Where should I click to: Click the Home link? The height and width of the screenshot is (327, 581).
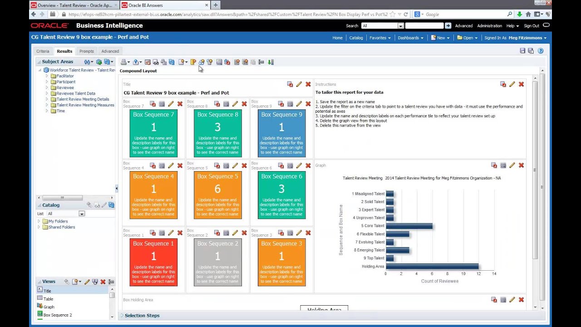click(337, 38)
